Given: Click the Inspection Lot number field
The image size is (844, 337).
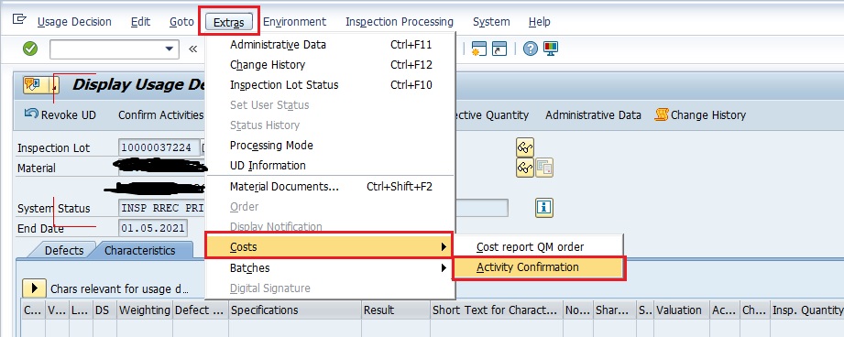Looking at the screenshot, I should pyautogui.click(x=159, y=147).
